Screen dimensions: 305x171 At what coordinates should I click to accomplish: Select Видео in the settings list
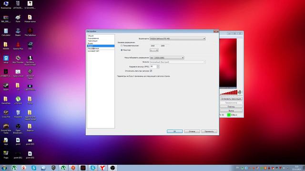click(x=101, y=43)
